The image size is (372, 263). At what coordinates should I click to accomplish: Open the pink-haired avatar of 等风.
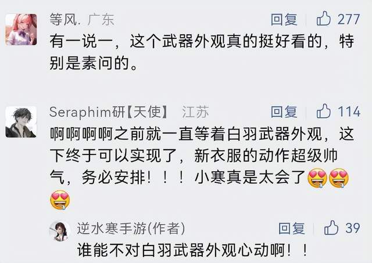click(x=21, y=30)
